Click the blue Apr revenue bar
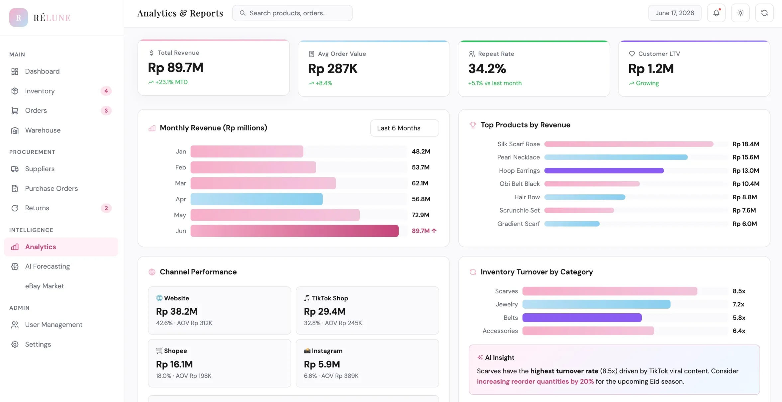The height and width of the screenshot is (402, 782). tap(256, 199)
